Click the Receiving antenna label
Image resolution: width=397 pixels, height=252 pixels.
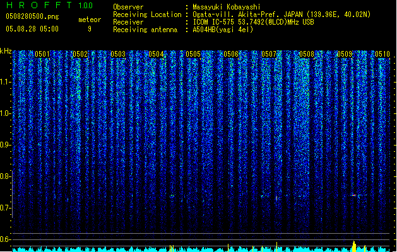[x=145, y=30]
